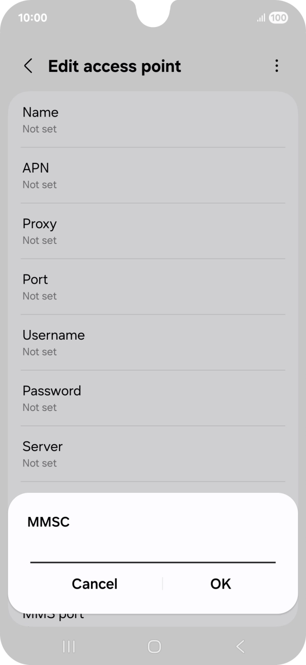Open the Proxy setting
The width and height of the screenshot is (306, 665).
(152, 230)
